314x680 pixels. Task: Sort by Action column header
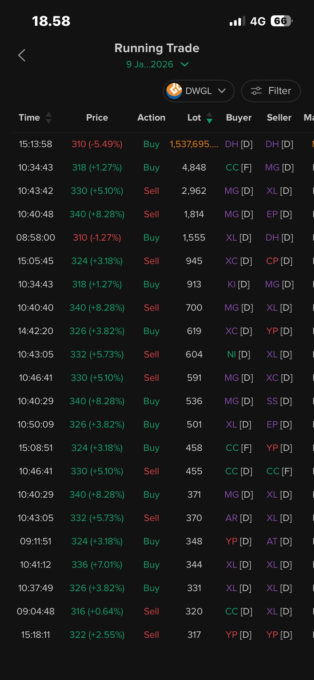[151, 118]
